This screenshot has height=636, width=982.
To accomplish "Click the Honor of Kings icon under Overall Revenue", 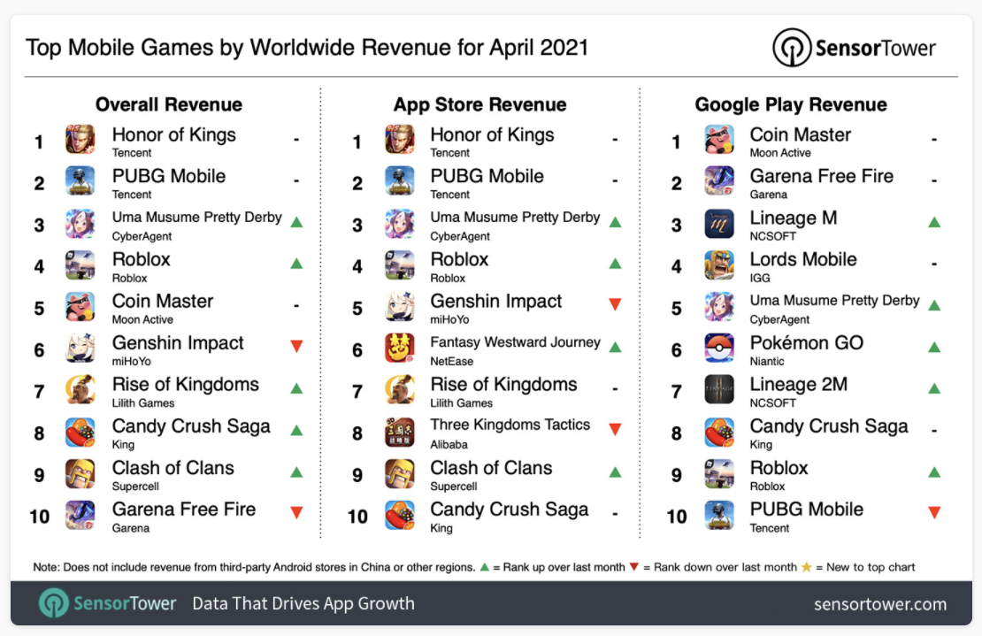I will tap(81, 140).
